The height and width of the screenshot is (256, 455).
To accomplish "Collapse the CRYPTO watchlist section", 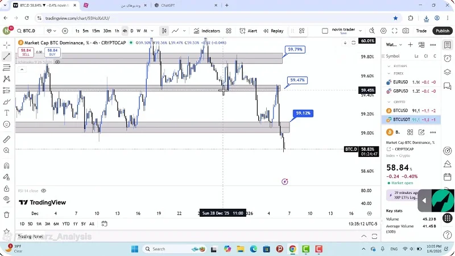I will (389, 102).
